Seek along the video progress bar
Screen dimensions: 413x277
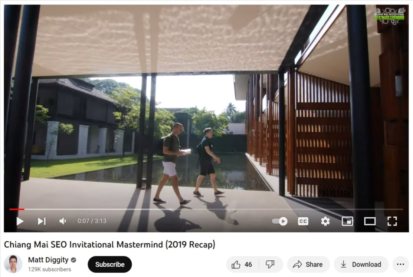point(206,210)
